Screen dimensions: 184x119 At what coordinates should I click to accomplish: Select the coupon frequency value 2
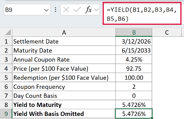point(134,87)
